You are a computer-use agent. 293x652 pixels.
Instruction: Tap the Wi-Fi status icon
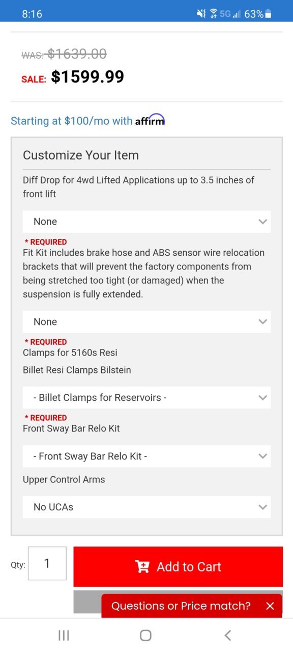pyautogui.click(x=214, y=14)
